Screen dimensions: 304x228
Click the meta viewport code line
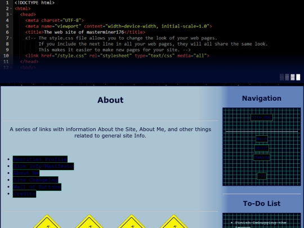coord(119,26)
